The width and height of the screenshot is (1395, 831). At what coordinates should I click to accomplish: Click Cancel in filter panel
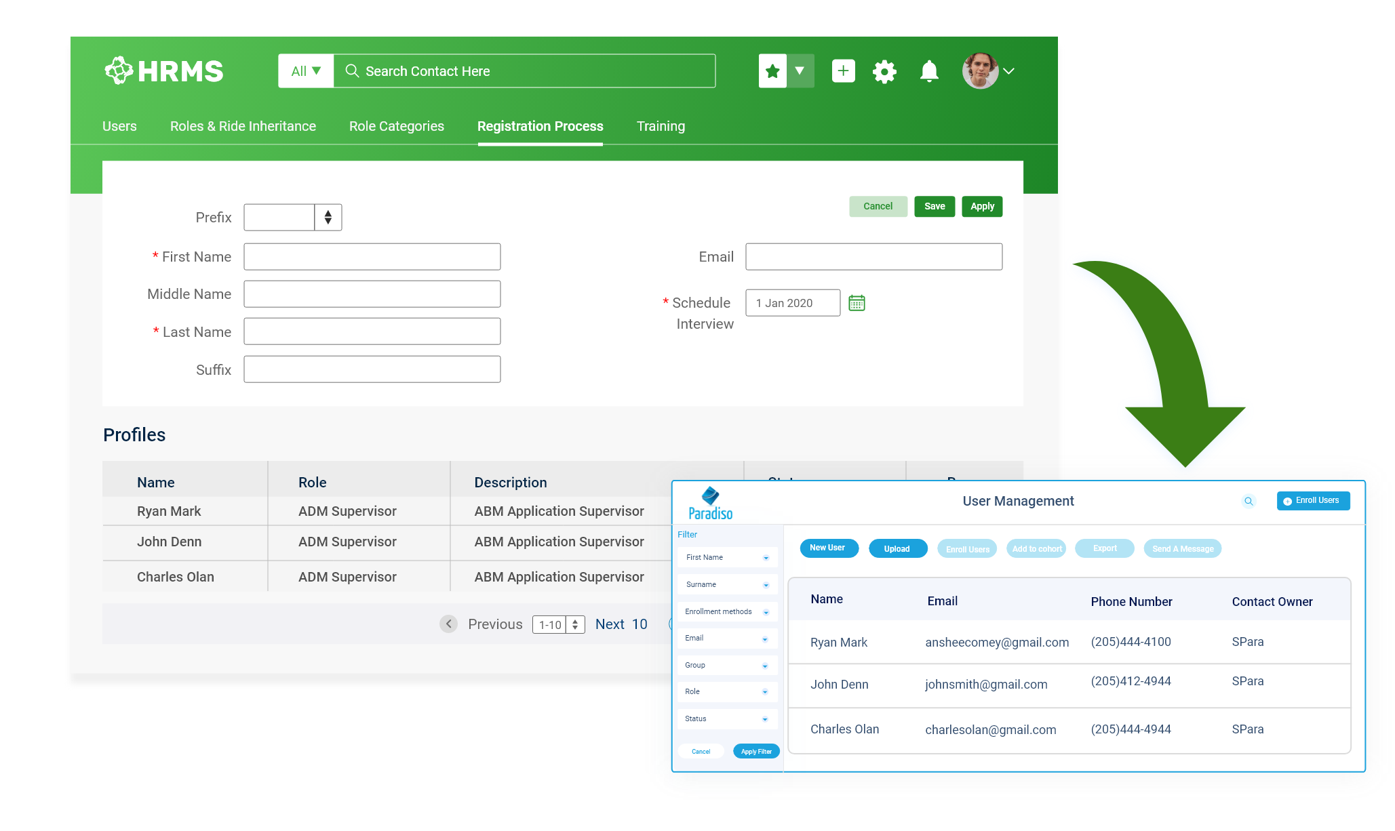(701, 751)
